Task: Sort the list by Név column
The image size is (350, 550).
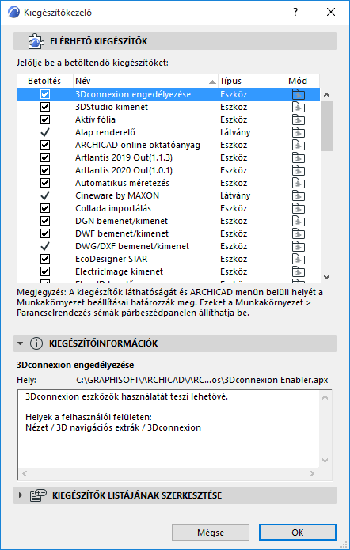Action: pyautogui.click(x=146, y=81)
